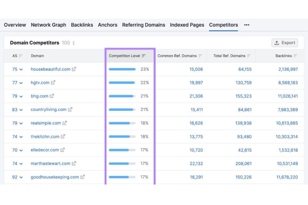
Task: Switch to the Overview tab
Action: point(15,25)
